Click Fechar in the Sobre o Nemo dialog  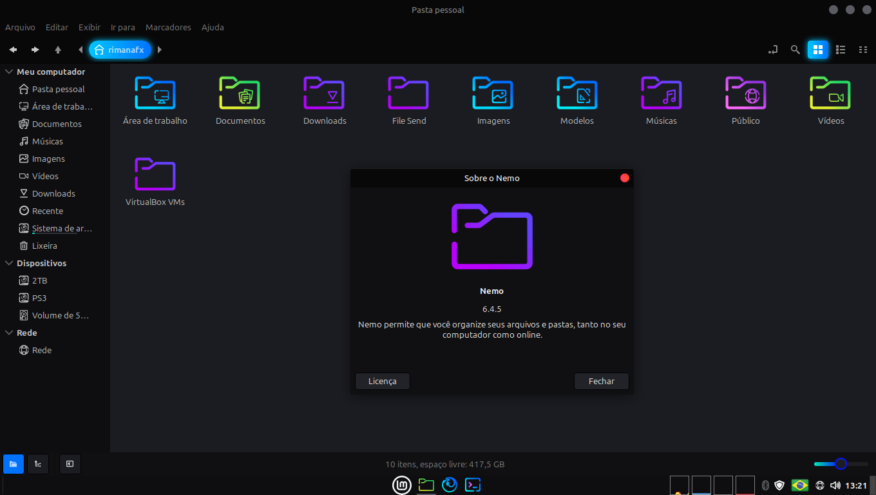click(602, 382)
